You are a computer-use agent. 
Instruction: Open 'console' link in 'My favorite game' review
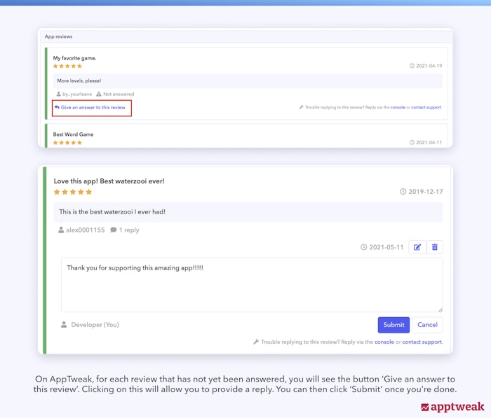point(398,108)
